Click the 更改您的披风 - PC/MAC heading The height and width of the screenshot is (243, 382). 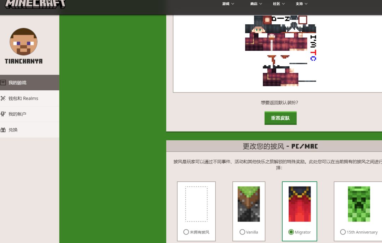coord(280,146)
